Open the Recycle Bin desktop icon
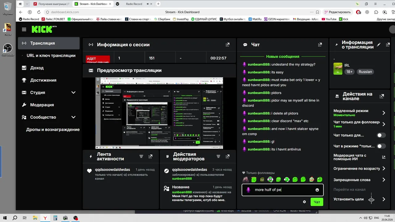Screen dimensions: 395x222 8,8
